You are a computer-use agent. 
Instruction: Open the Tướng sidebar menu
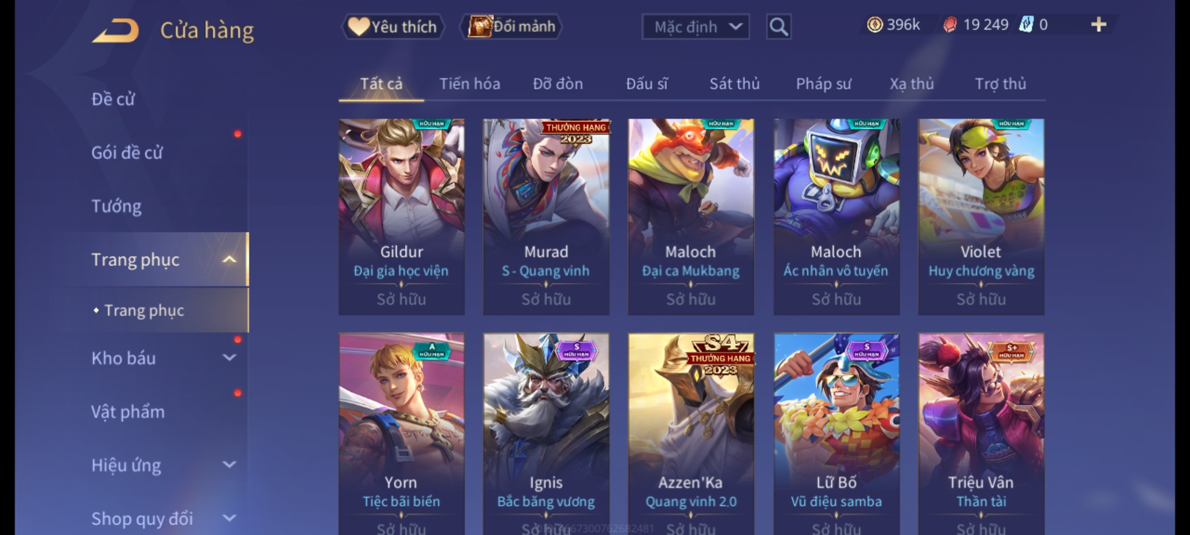pos(117,206)
